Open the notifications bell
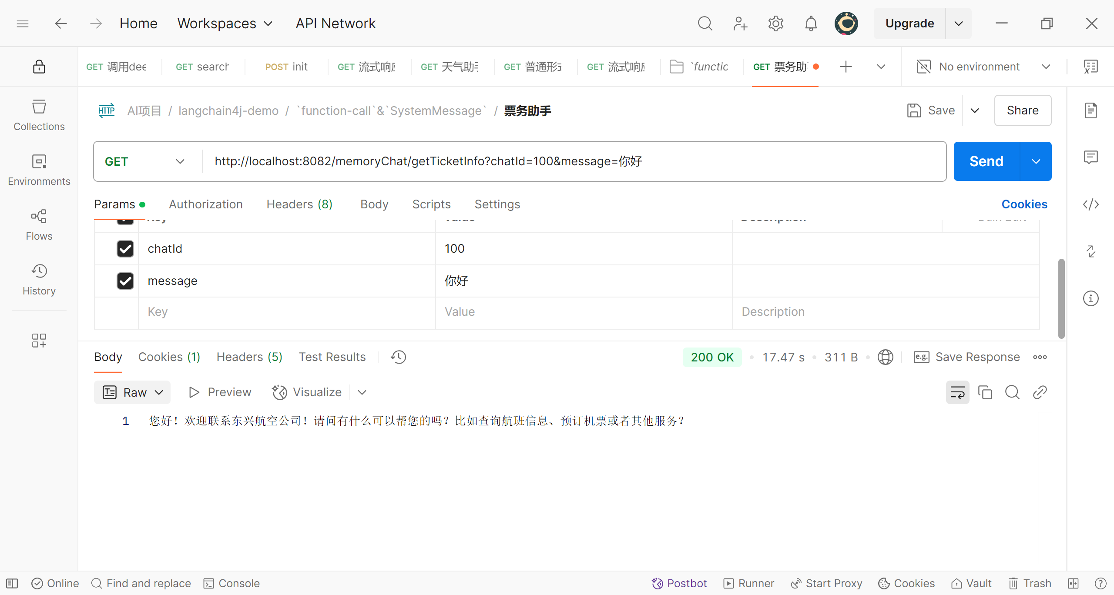This screenshot has height=595, width=1114. tap(811, 23)
